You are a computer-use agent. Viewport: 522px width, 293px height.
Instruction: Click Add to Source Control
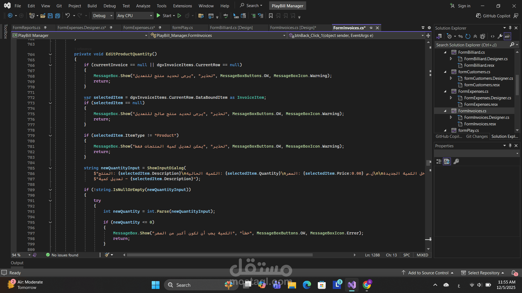click(x=428, y=273)
